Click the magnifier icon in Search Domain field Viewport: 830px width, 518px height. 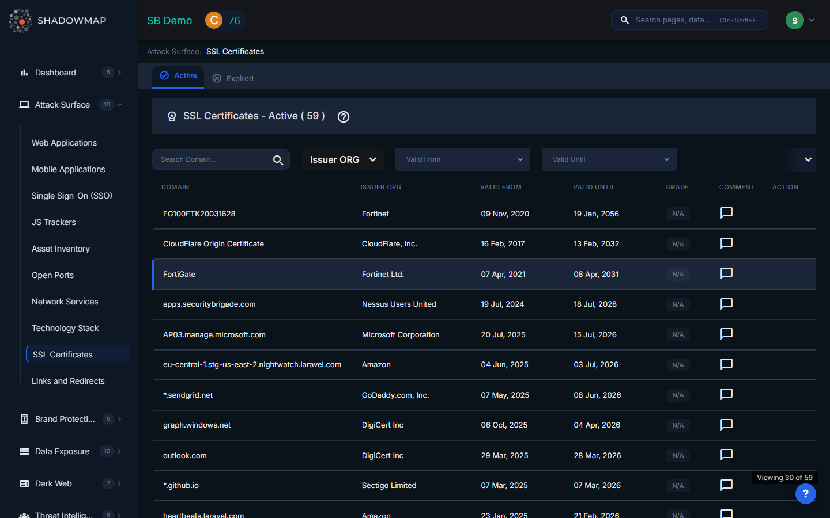[x=278, y=160]
